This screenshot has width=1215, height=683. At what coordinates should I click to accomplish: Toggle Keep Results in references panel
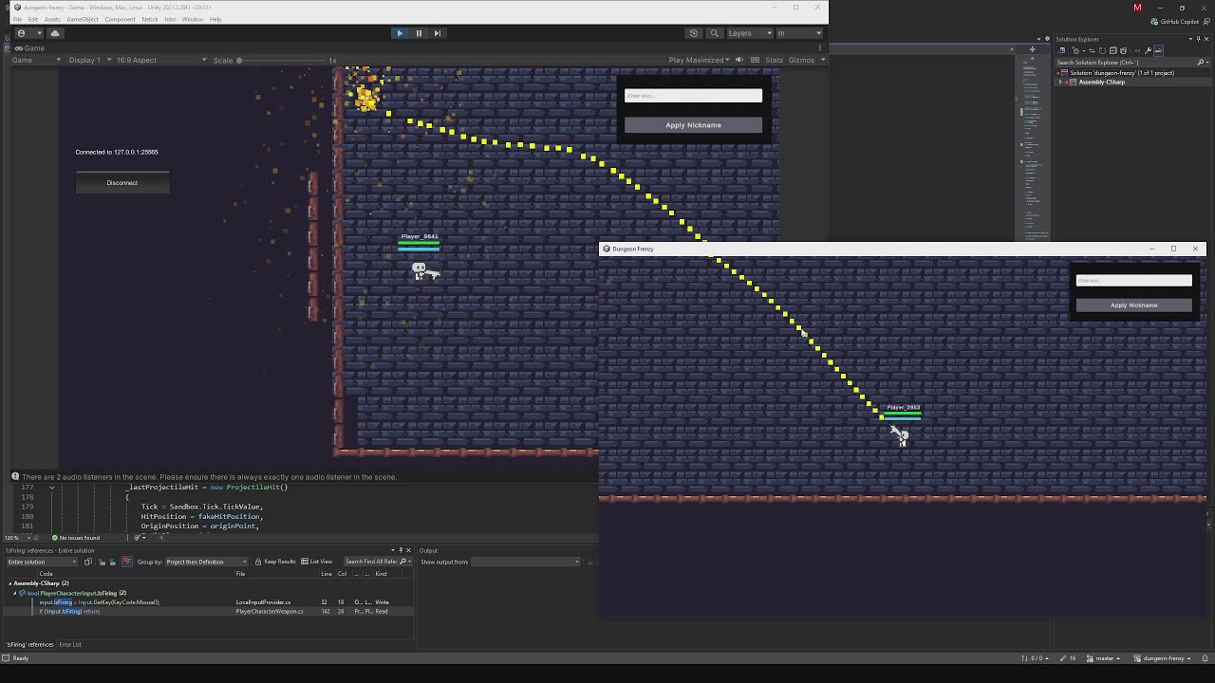[x=275, y=562]
